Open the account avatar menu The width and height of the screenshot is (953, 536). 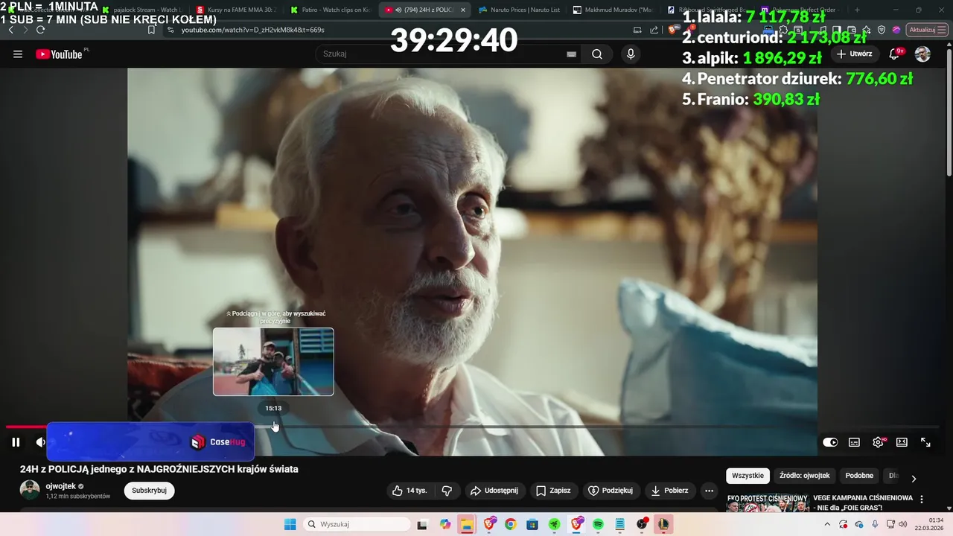click(922, 54)
